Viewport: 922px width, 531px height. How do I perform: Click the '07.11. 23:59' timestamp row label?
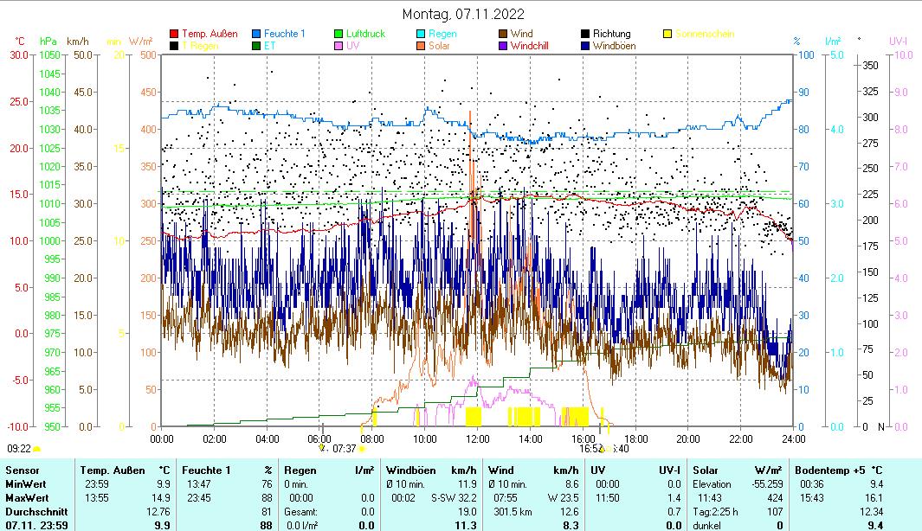point(36,526)
